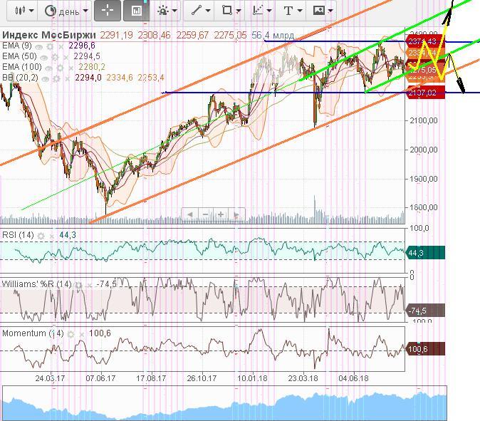This screenshot has height=421, width=480.
Task: Click the blue range navigator at the bottom
Action: pyautogui.click(x=224, y=403)
